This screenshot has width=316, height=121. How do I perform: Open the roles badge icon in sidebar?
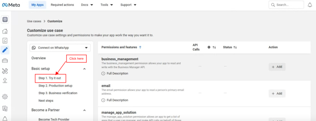click(5, 108)
